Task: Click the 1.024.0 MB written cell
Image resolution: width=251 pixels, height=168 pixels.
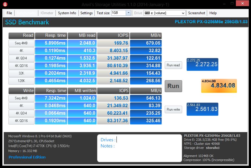Action: pos(82,98)
